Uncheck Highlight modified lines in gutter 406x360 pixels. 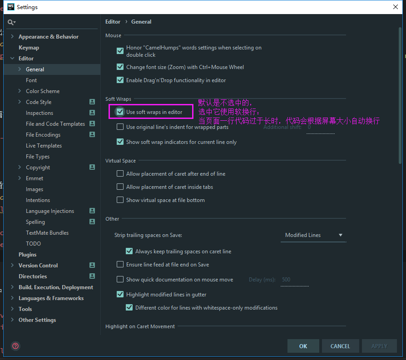click(x=120, y=294)
